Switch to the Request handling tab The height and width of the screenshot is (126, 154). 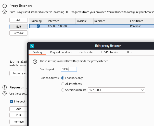(61, 52)
